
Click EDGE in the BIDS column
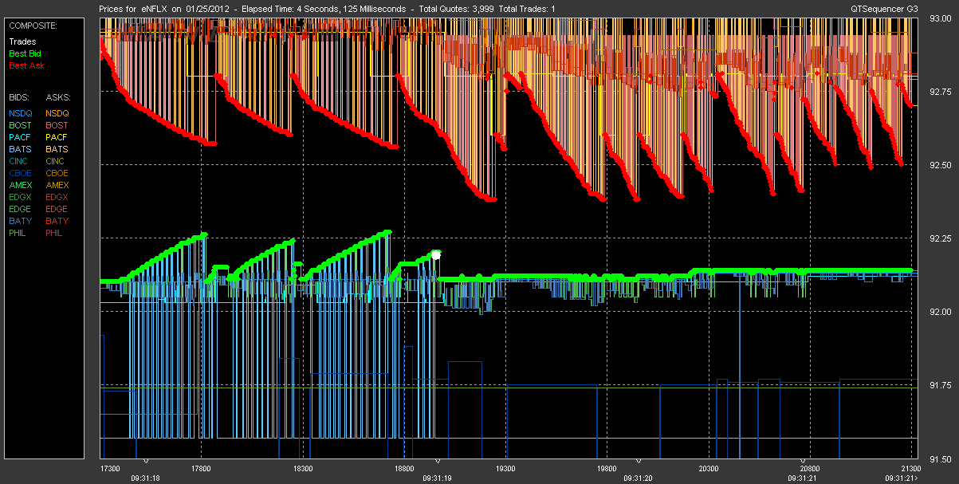(21, 209)
